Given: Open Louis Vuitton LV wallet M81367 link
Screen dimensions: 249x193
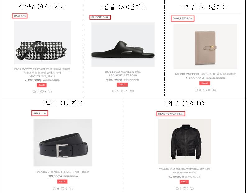Looking at the screenshot, I should point(205,74).
